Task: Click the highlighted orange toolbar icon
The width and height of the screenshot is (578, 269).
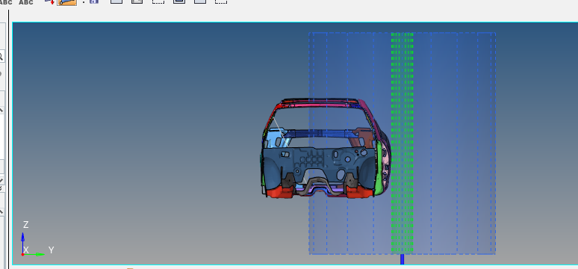Action: click(x=66, y=2)
